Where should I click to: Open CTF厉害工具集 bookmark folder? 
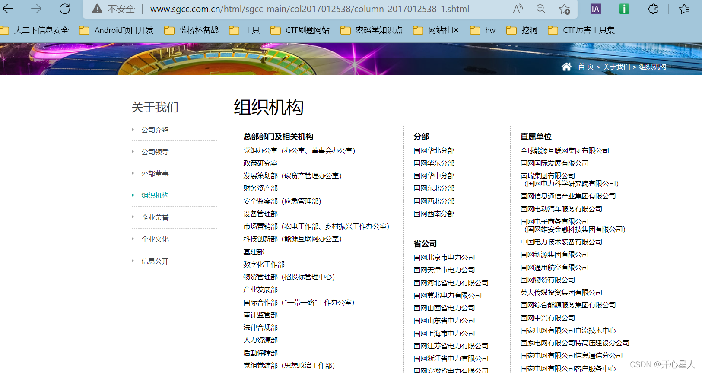[581, 30]
